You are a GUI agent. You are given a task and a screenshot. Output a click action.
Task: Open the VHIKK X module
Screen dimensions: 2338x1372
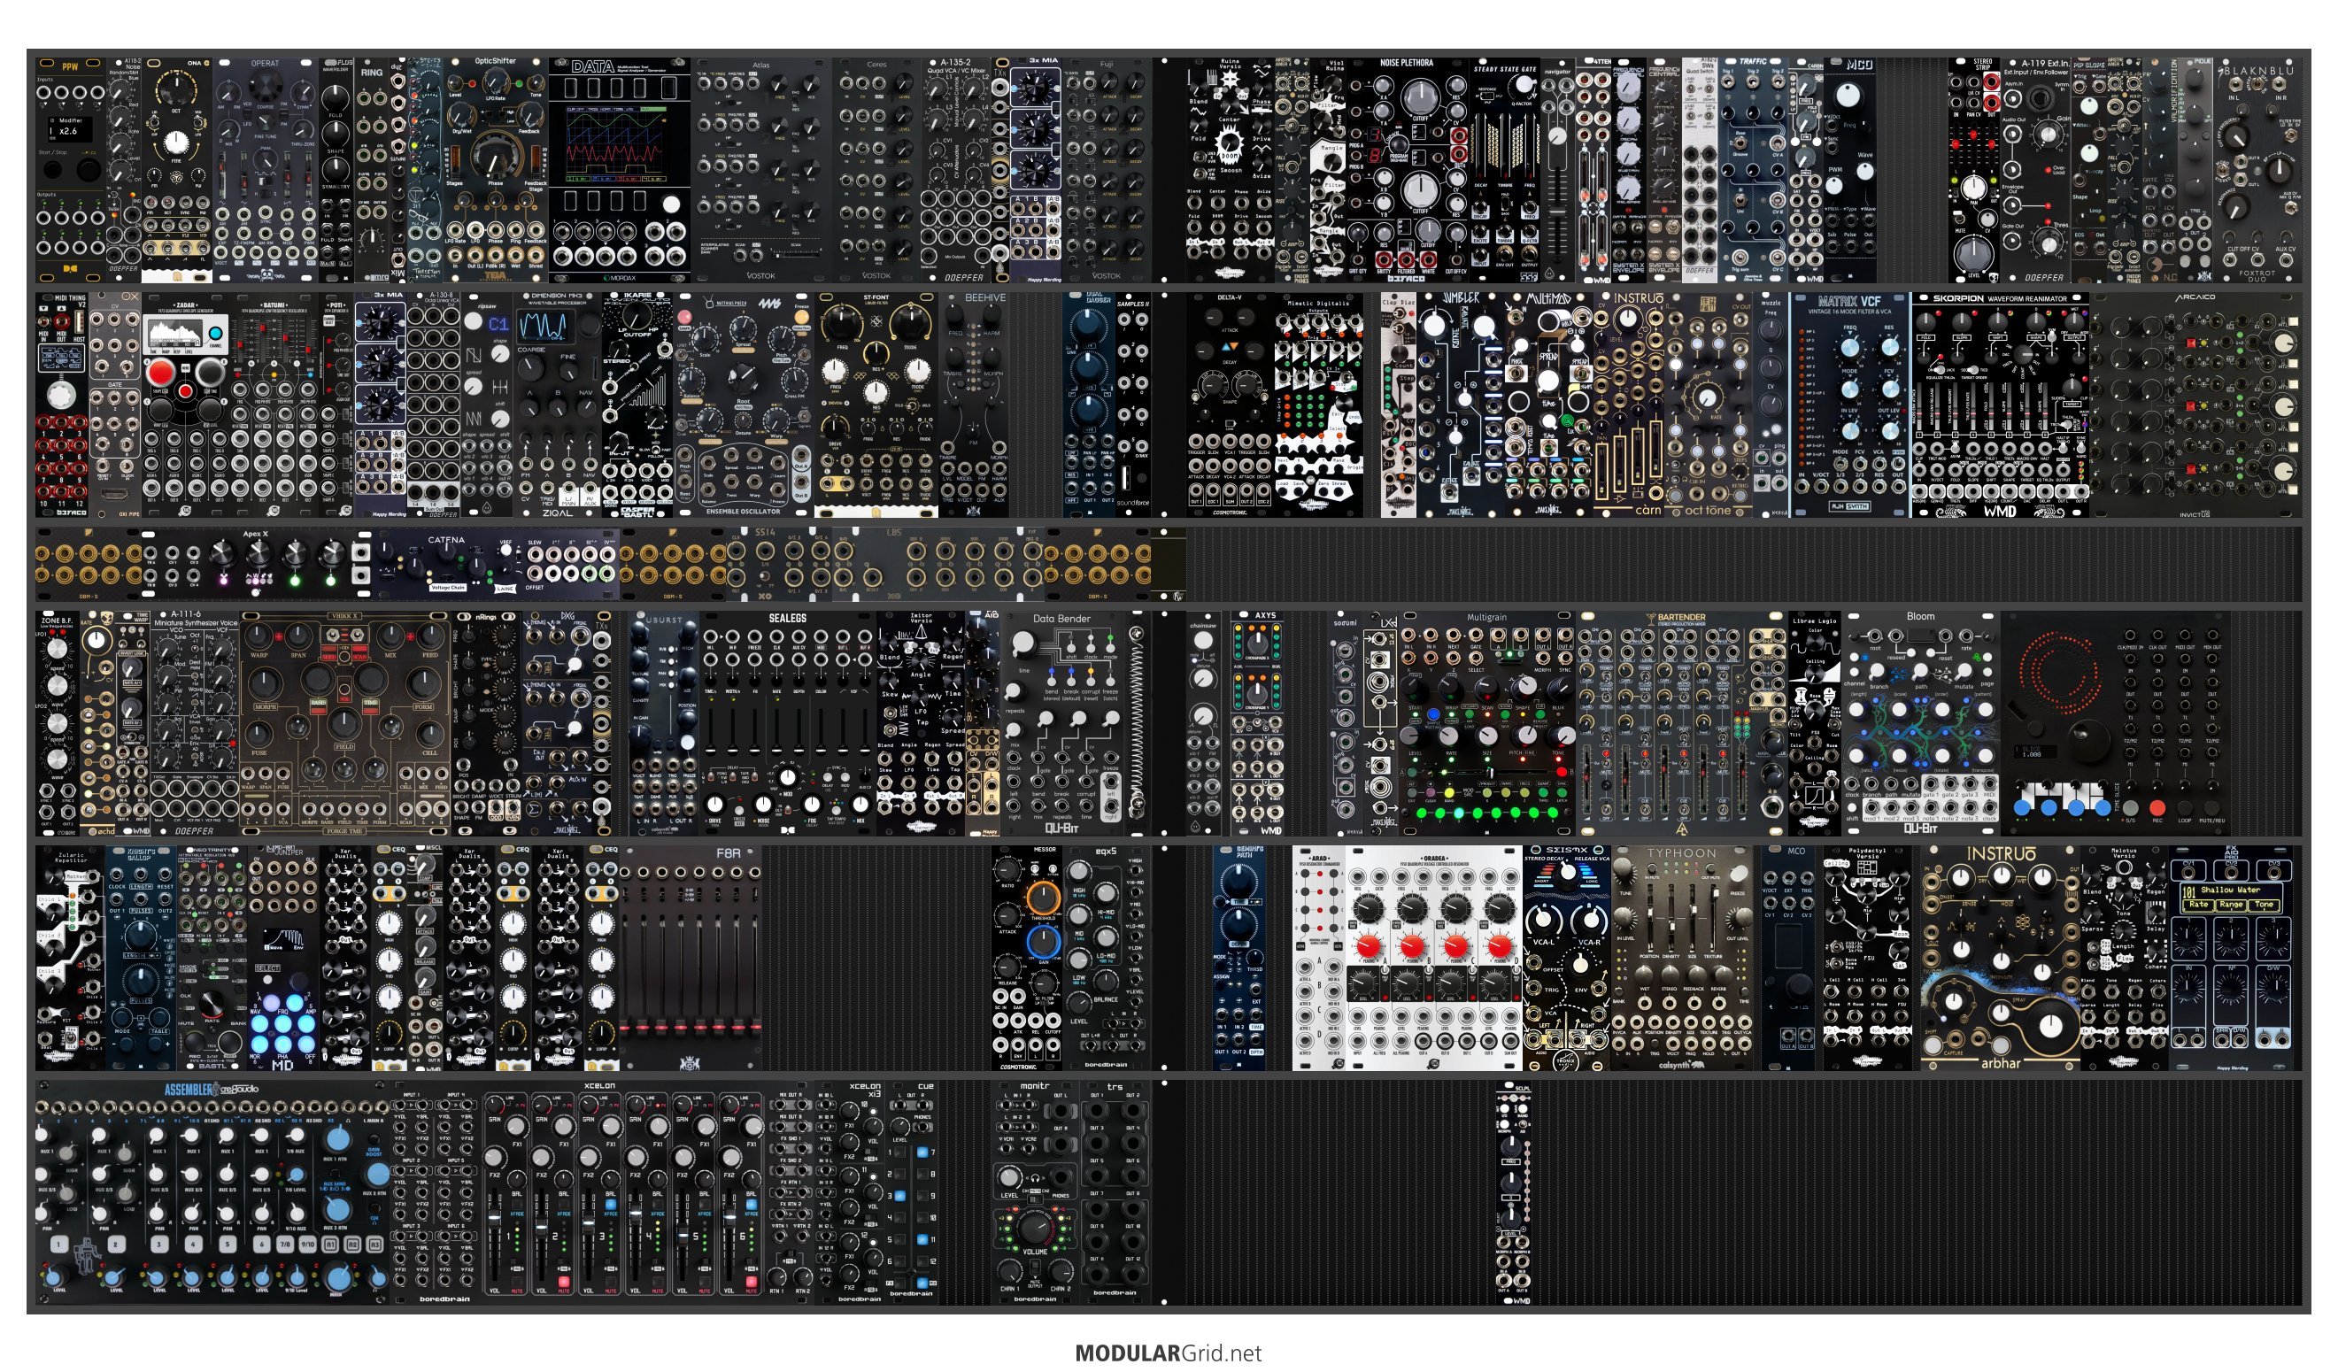pyautogui.click(x=345, y=722)
